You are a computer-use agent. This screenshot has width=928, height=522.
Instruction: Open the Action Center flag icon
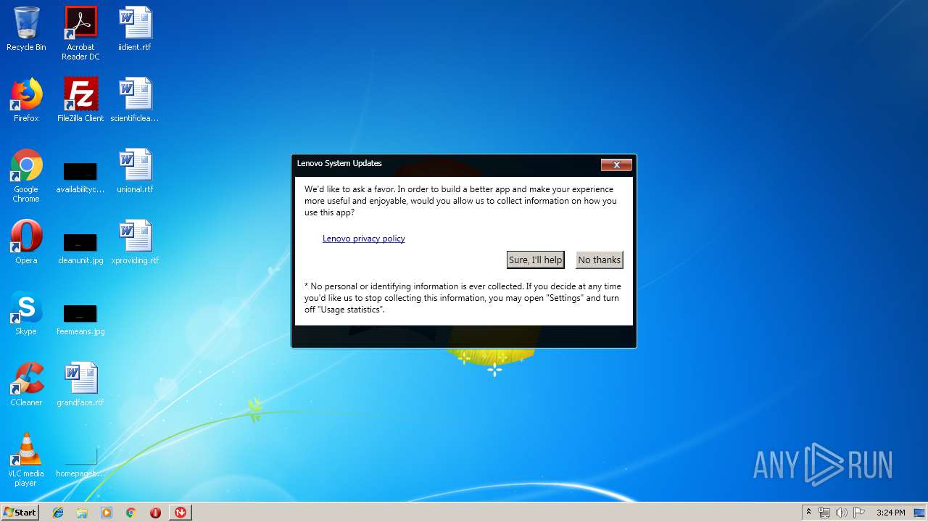coord(859,513)
